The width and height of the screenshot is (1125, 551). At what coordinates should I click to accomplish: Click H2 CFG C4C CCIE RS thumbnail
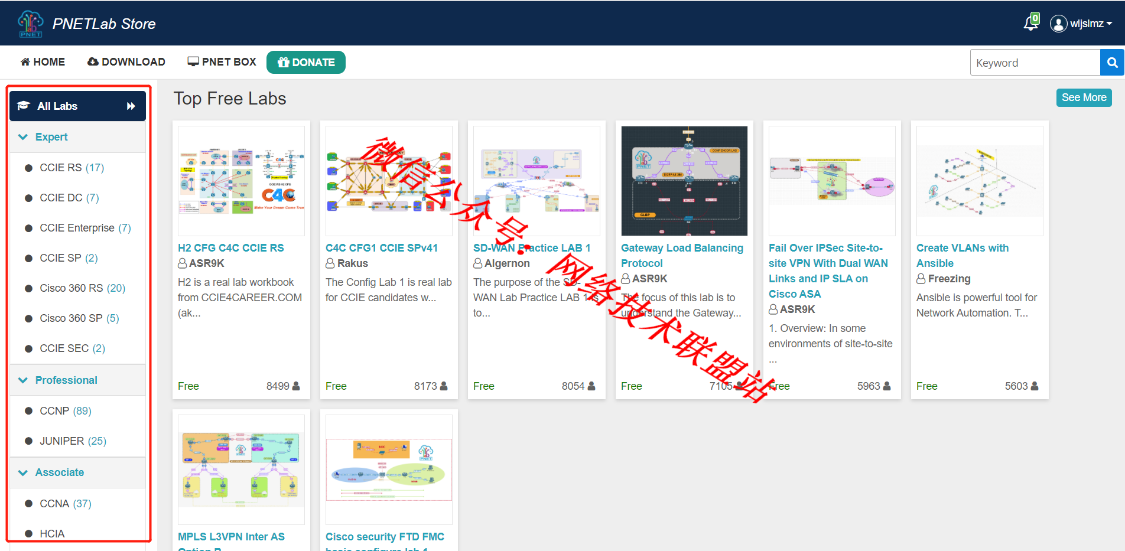pyautogui.click(x=241, y=181)
